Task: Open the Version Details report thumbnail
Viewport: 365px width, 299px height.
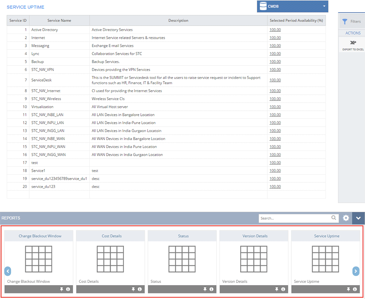Action: (254, 259)
